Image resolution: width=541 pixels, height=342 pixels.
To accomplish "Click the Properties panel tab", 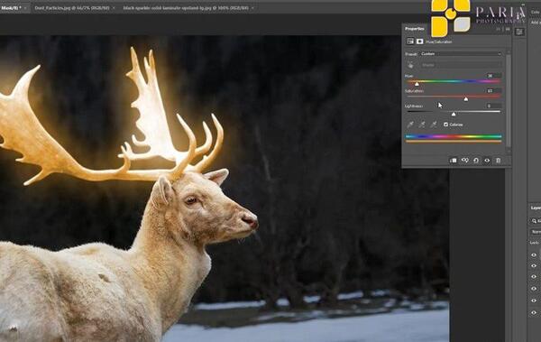I will [x=415, y=29].
